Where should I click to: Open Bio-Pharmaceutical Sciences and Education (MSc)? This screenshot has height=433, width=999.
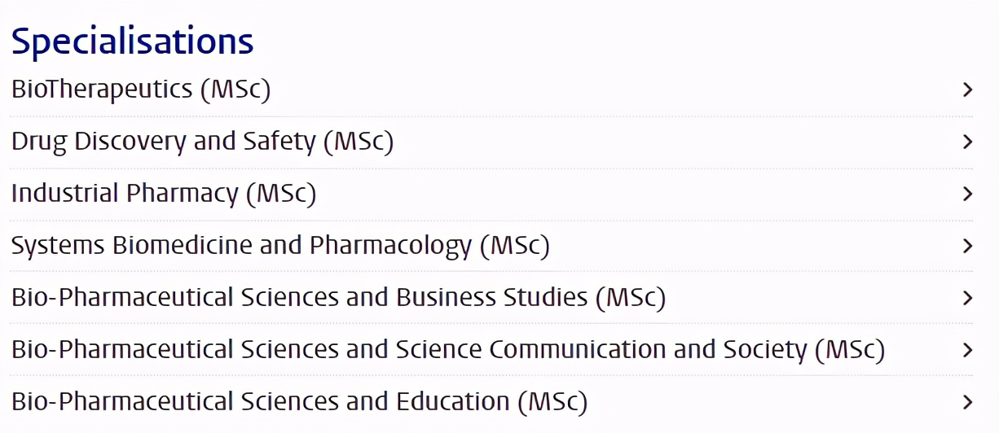point(299,402)
